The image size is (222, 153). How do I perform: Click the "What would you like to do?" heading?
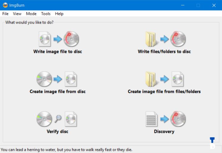click(29, 22)
